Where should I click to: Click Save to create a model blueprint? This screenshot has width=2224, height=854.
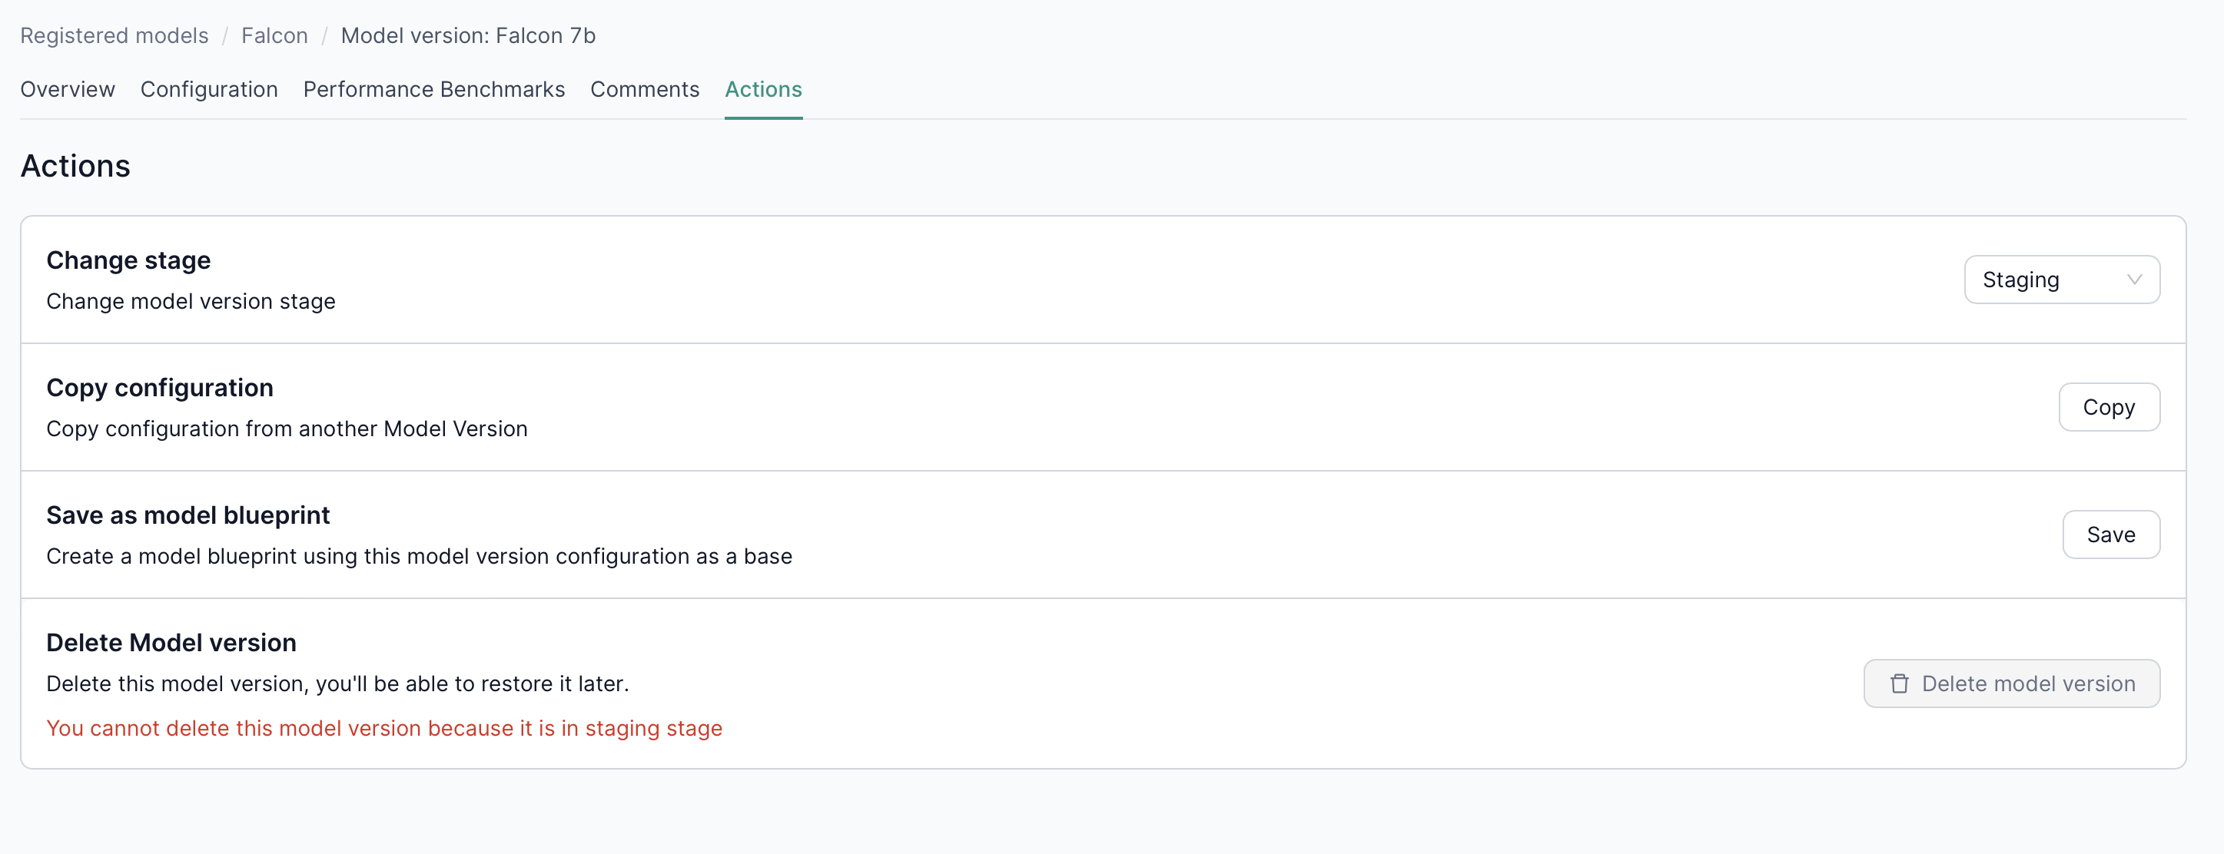pos(2111,534)
